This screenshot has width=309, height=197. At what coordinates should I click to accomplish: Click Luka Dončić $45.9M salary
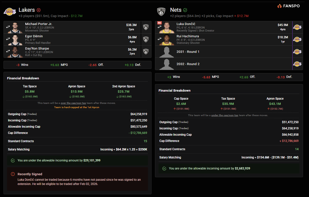[283, 25]
